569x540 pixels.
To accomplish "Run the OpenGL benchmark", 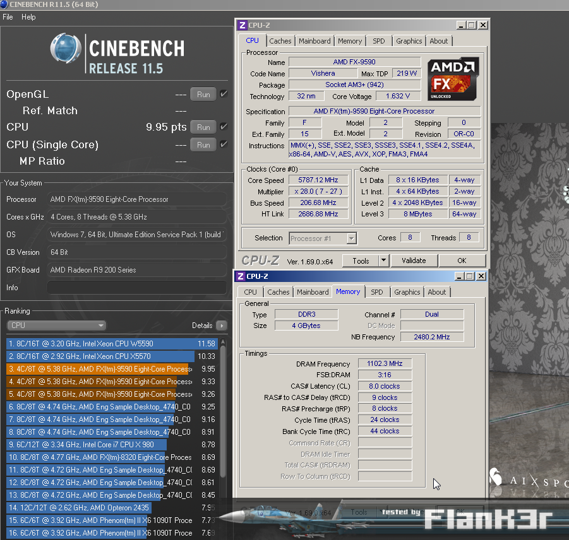I will click(x=203, y=94).
